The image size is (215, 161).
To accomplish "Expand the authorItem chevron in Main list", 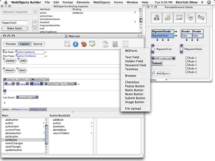I will (x=44, y=126).
